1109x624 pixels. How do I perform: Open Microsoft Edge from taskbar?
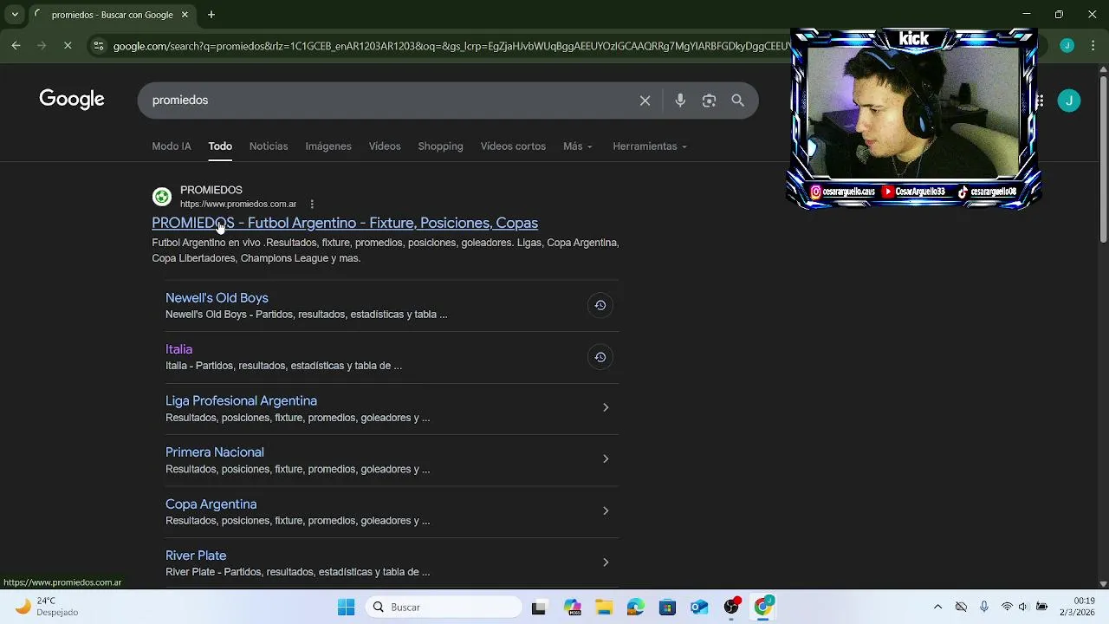click(635, 607)
